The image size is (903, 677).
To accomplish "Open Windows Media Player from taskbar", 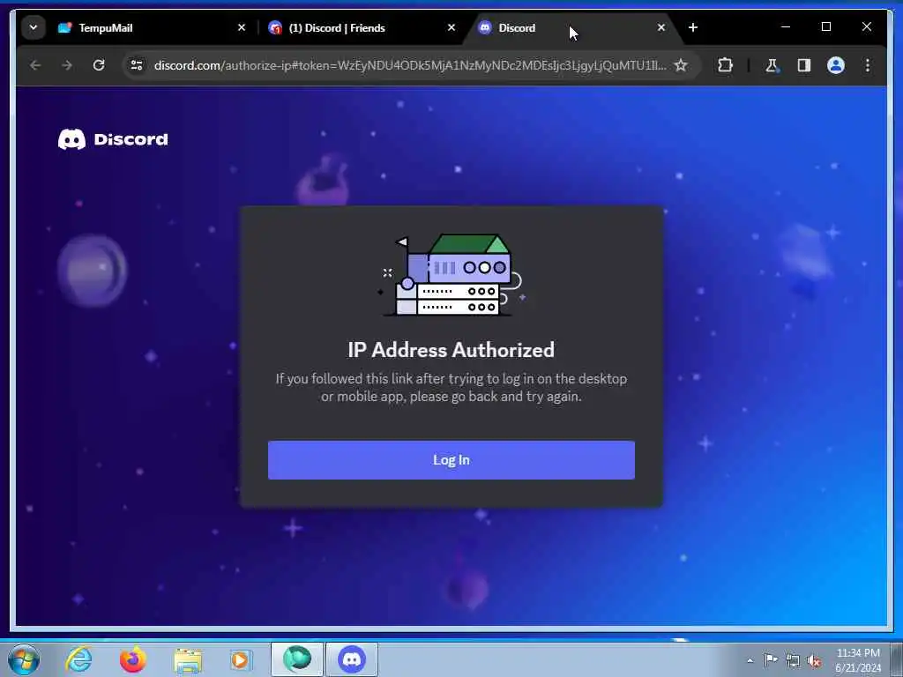I will [x=241, y=659].
